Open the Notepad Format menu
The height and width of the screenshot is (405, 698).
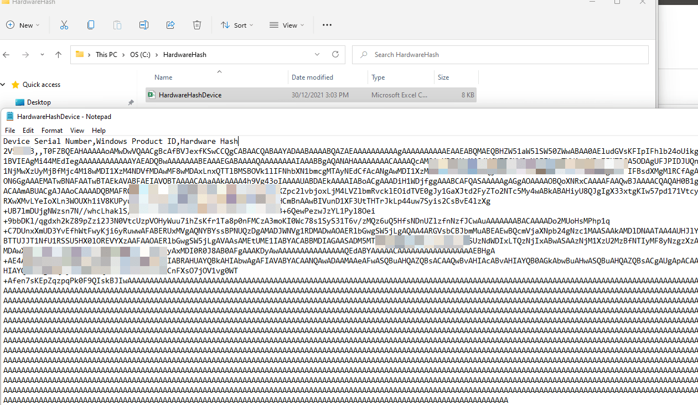tap(52, 131)
